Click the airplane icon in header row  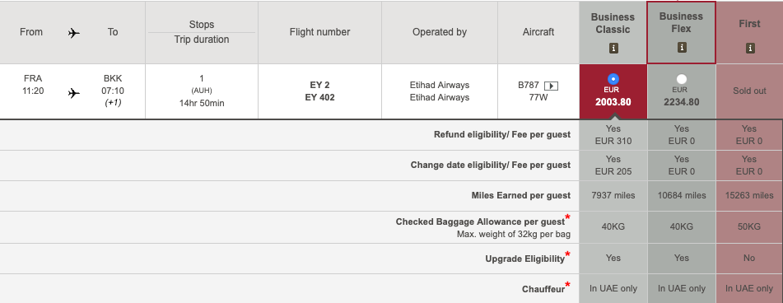click(x=74, y=33)
